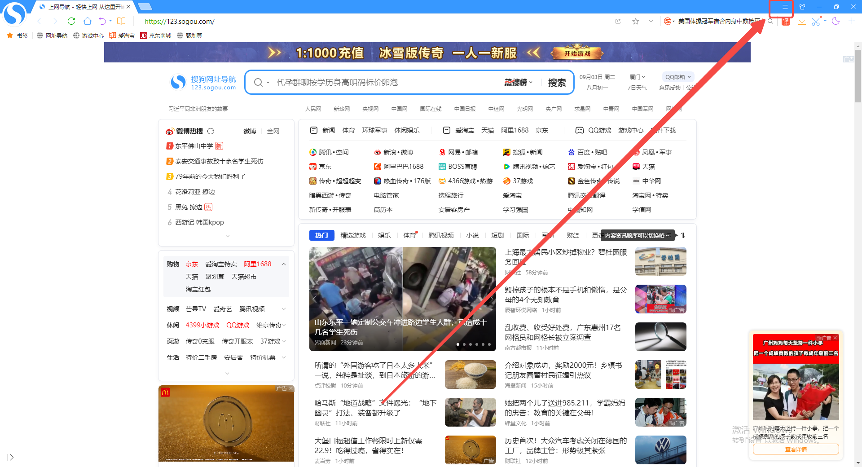
Task: Open the home page icon
Action: pos(88,21)
